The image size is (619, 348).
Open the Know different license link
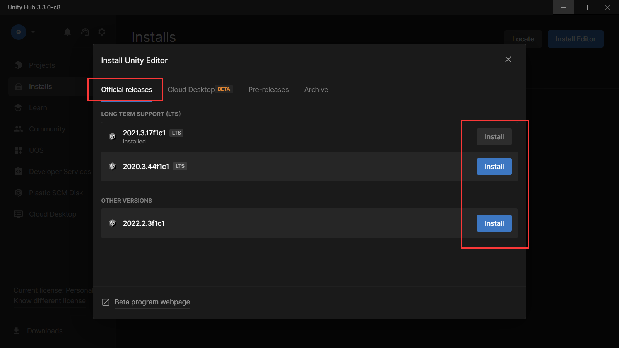pos(50,301)
